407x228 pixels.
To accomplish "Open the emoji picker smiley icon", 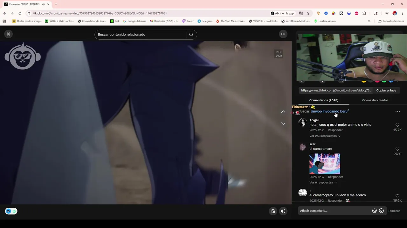I will (381, 211).
